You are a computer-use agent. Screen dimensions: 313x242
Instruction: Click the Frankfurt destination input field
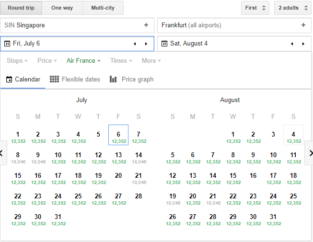click(234, 25)
